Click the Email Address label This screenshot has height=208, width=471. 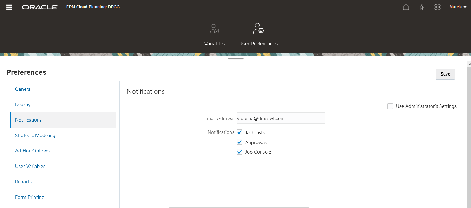[219, 118]
